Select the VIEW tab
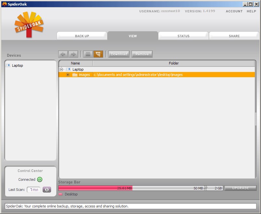261x214 pixels. 133,36
